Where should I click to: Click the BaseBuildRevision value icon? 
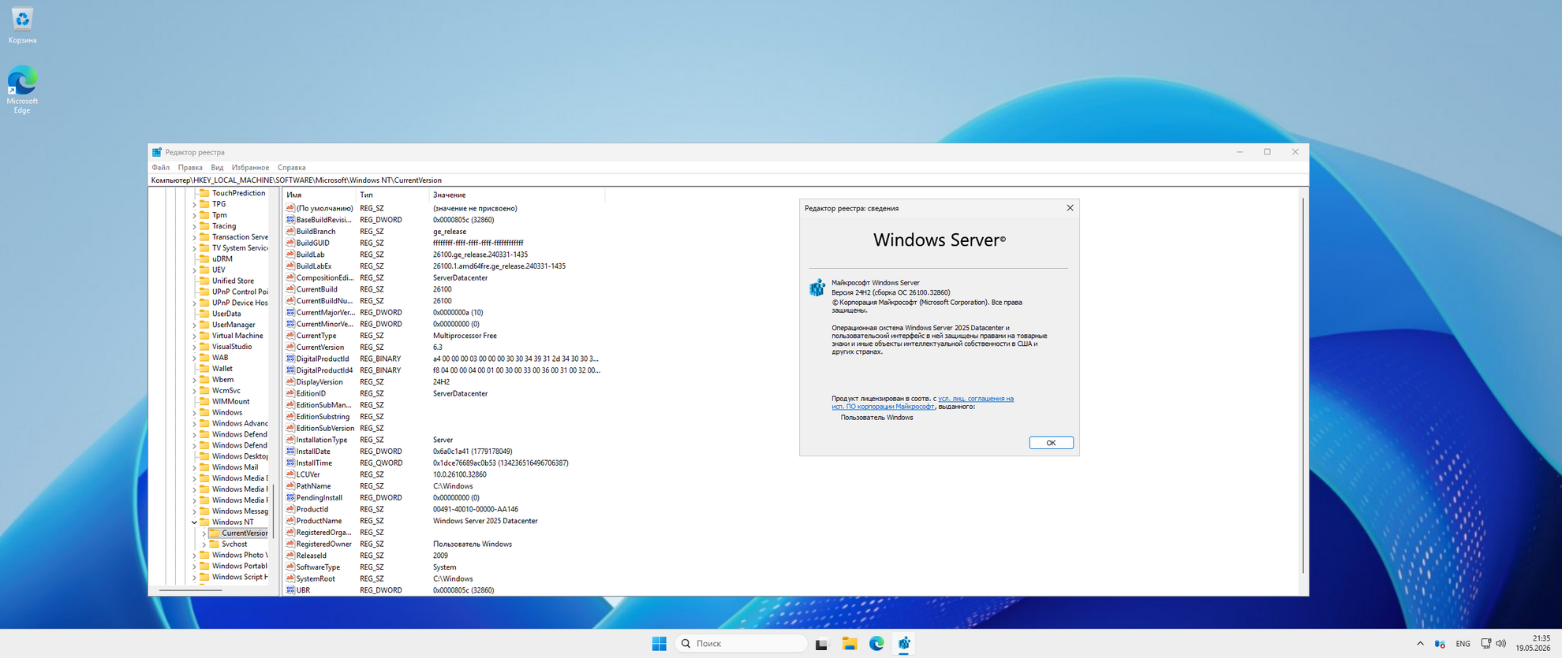coord(290,220)
